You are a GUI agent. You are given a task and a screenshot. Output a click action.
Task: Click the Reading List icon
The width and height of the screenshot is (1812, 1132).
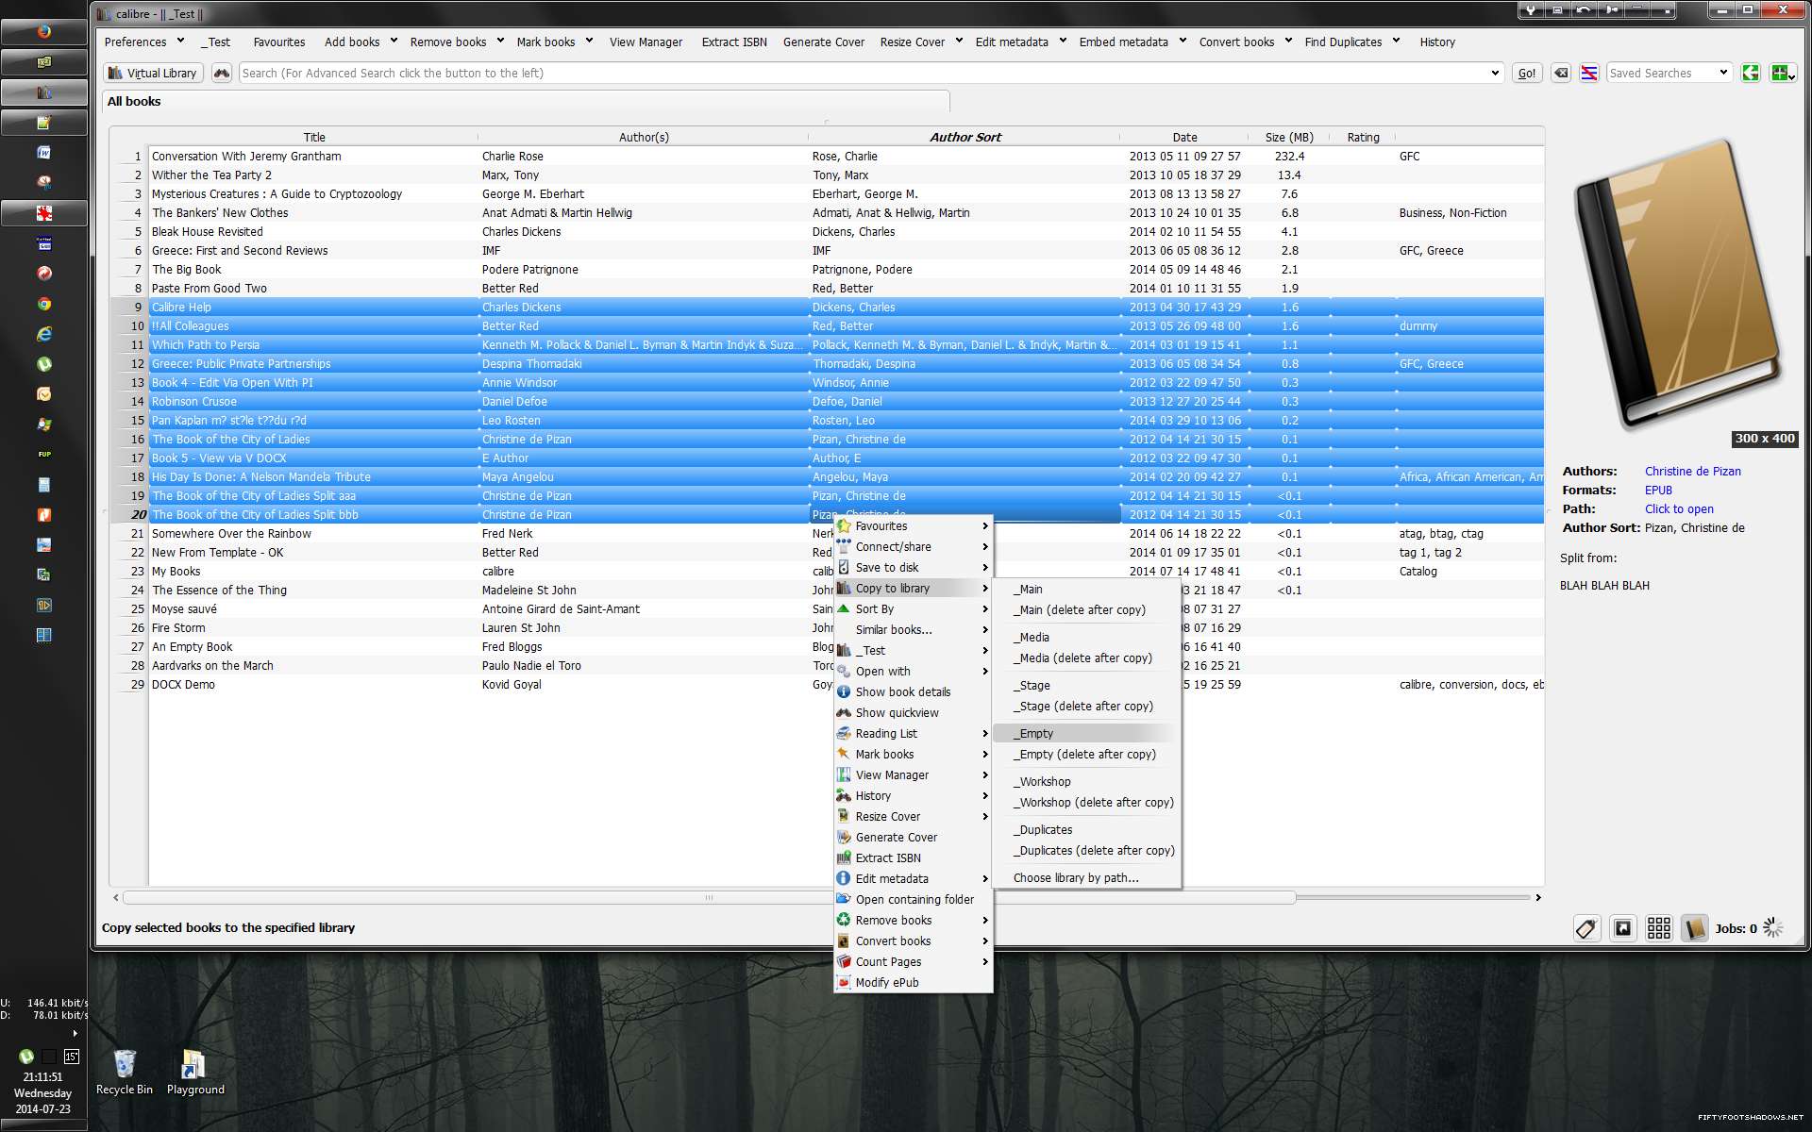coord(844,733)
